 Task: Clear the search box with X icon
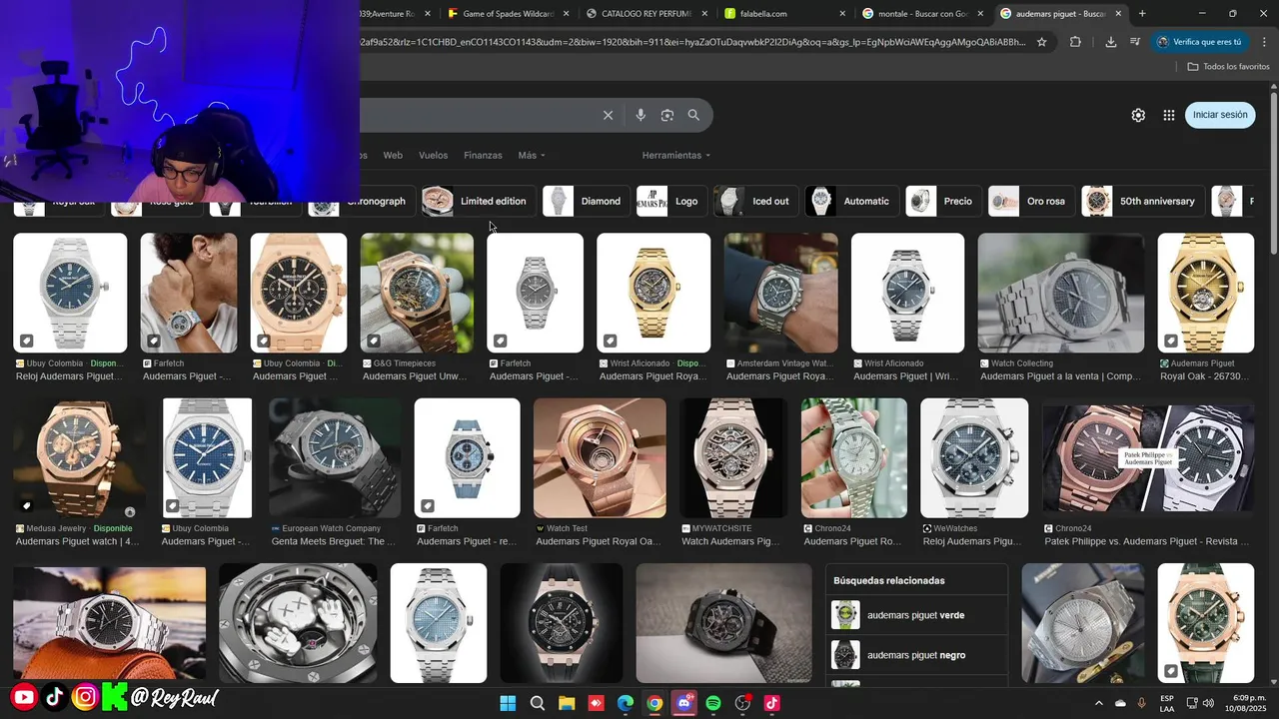click(x=608, y=115)
